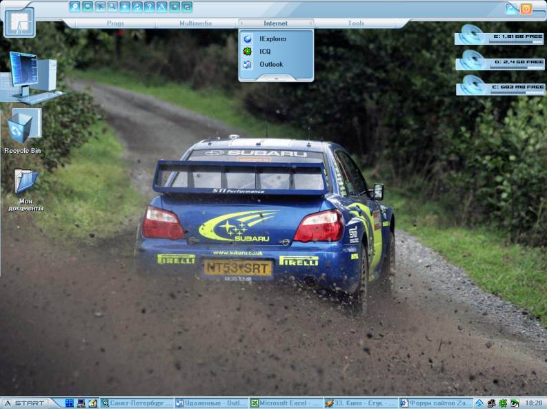The image size is (547, 409).
Task: Click the computer quick-launch icon in taskbar
Action: (81, 403)
